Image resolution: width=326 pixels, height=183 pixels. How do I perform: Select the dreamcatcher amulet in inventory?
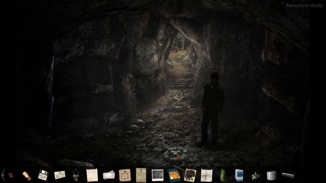pos(76,175)
